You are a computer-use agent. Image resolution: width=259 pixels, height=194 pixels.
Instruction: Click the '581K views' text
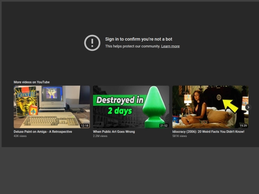point(179,136)
